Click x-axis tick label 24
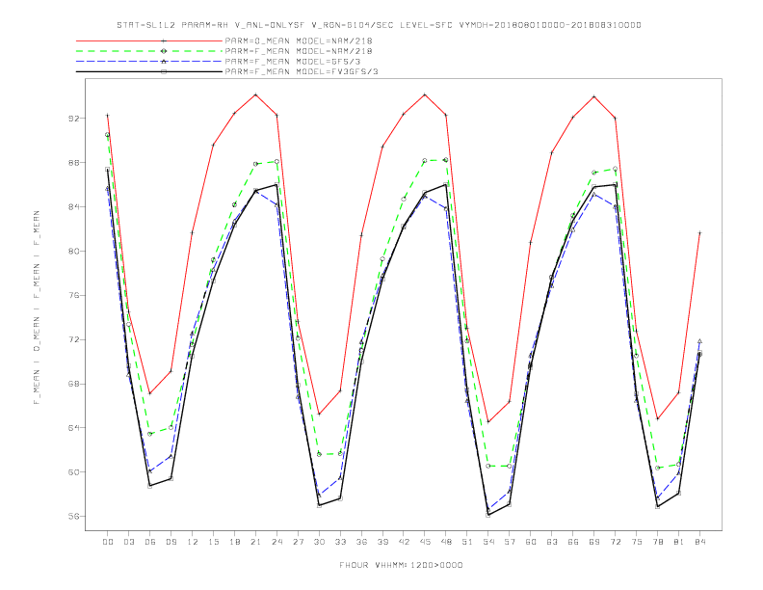 coord(276,542)
